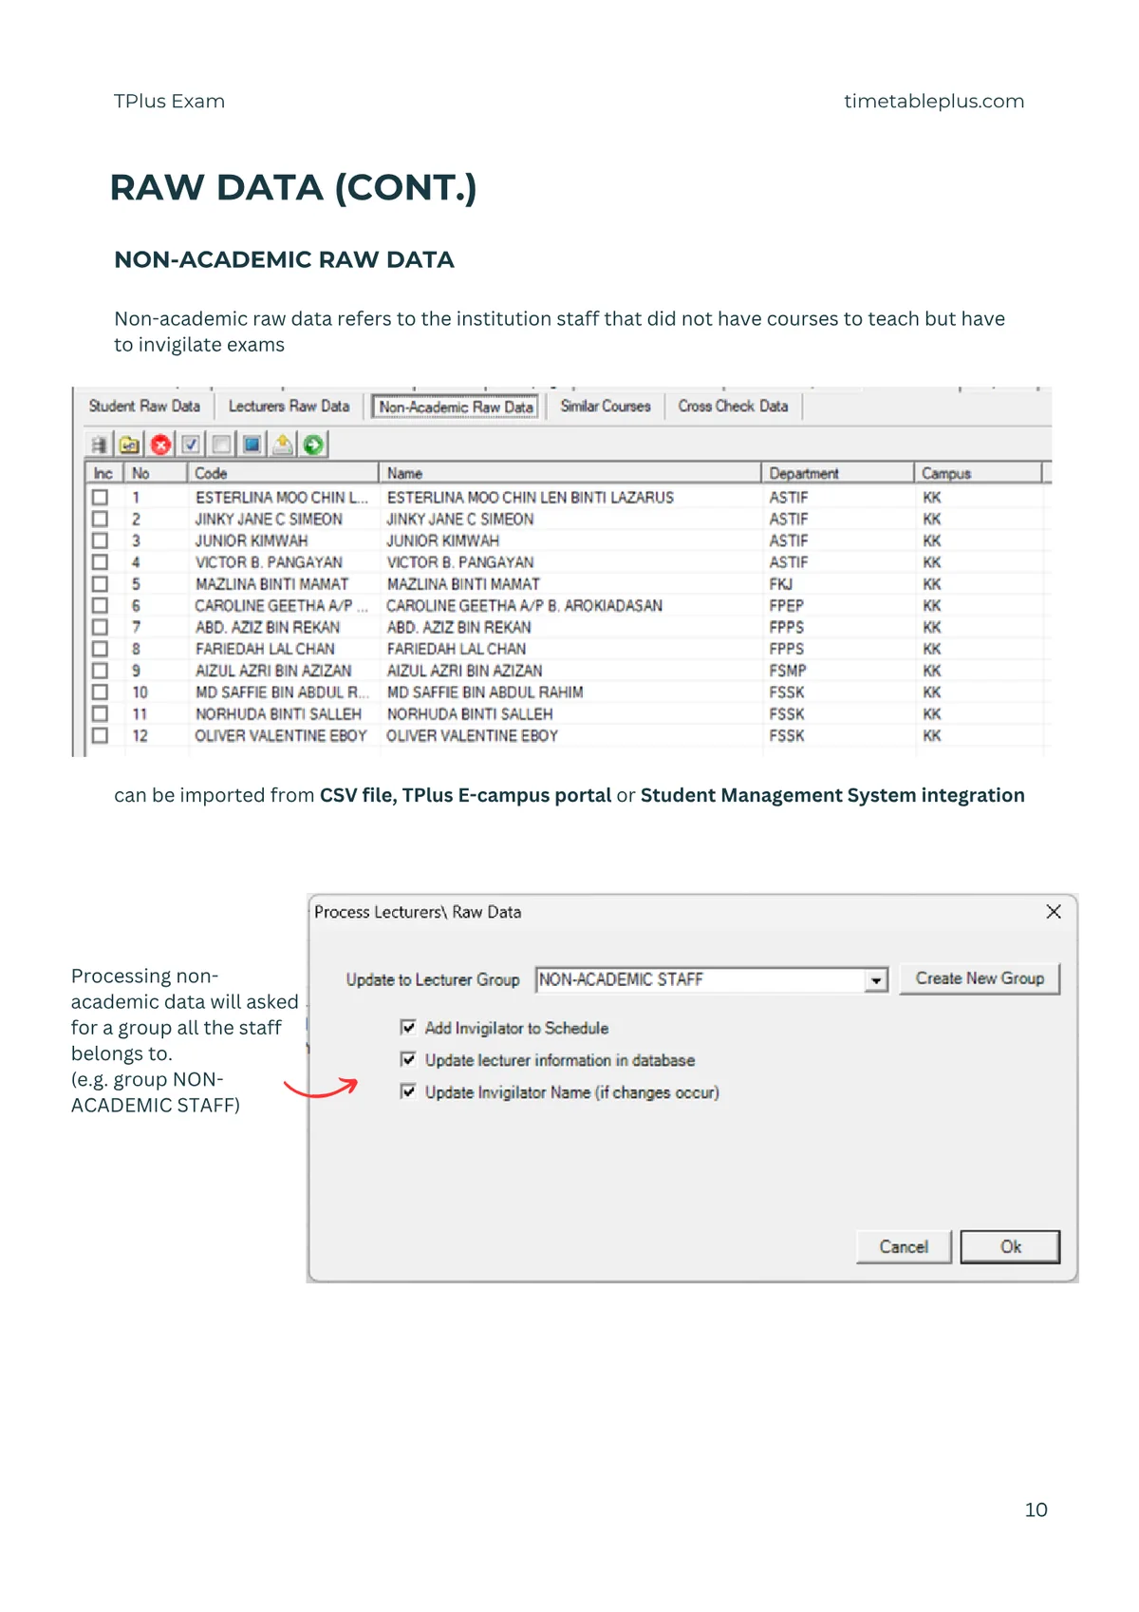
Task: Click the FPEP department cell
Action: [x=787, y=606]
